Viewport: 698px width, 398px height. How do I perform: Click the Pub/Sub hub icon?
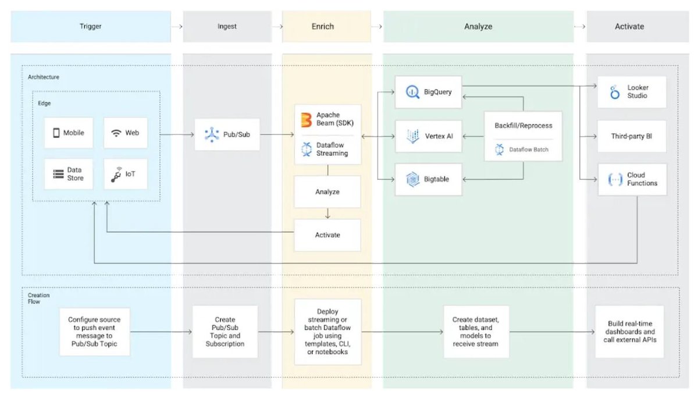click(211, 135)
